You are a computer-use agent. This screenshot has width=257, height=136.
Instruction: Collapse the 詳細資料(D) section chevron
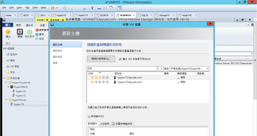89,116
